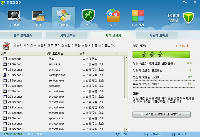200x137 pixels.
Task: Select the csrss.exe process row
Action: [62, 70]
